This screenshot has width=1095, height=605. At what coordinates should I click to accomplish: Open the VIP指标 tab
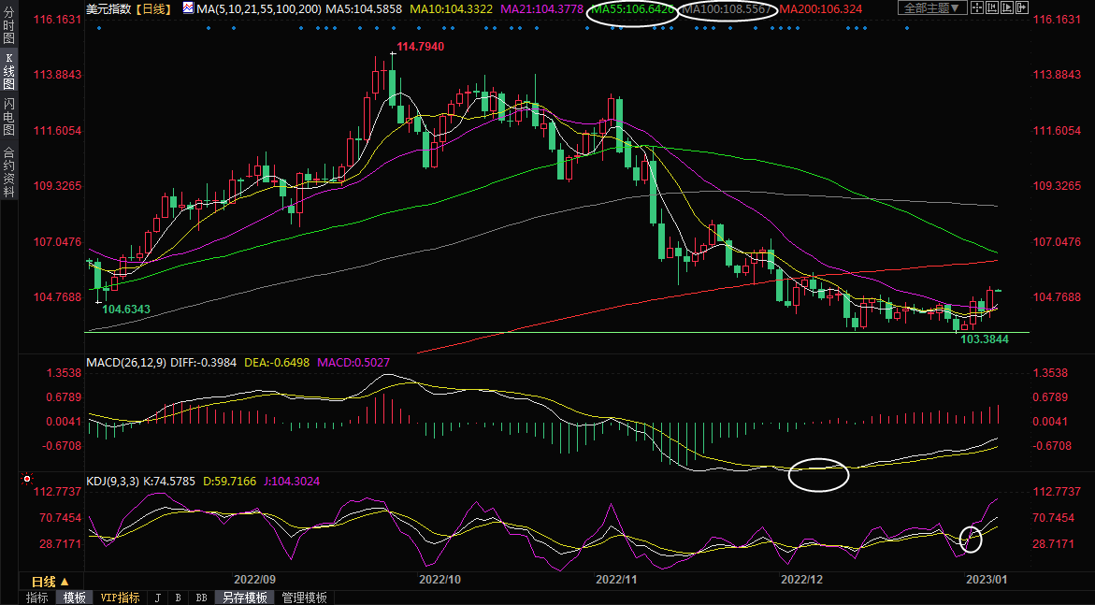[120, 598]
